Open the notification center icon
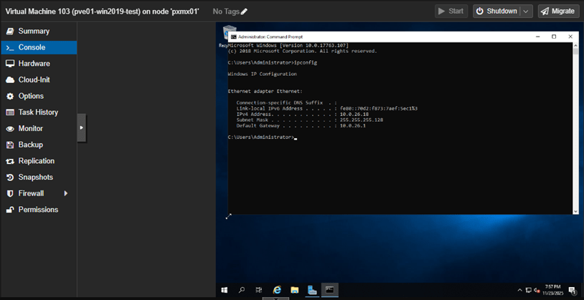 tap(572, 290)
